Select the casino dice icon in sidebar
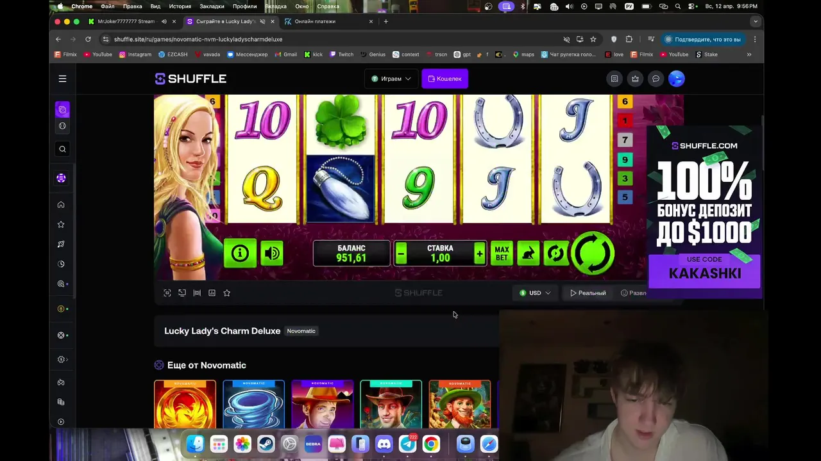This screenshot has width=821, height=461. point(62,109)
